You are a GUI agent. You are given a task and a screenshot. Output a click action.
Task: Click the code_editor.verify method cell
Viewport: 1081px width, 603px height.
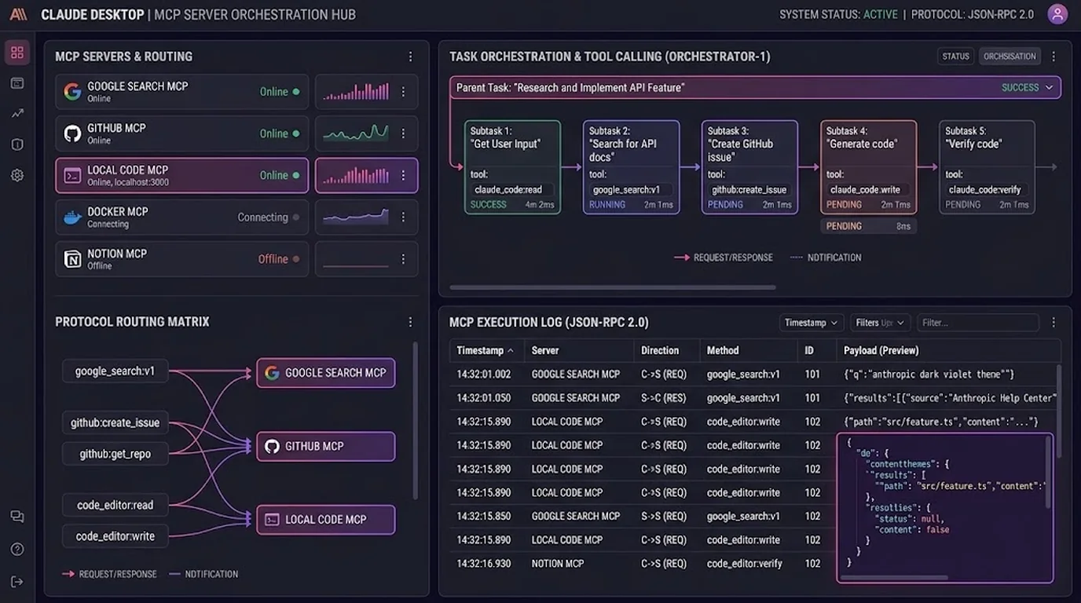[x=743, y=564]
